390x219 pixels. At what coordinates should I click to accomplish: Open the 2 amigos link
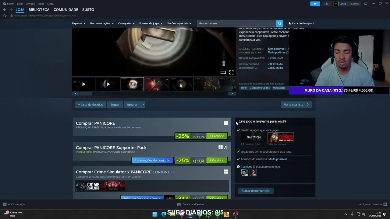[246, 167]
